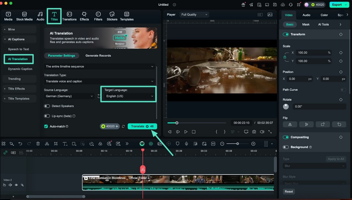Image resolution: width=352 pixels, height=200 pixels.
Task: Enable the Background toggle
Action: tap(286, 147)
